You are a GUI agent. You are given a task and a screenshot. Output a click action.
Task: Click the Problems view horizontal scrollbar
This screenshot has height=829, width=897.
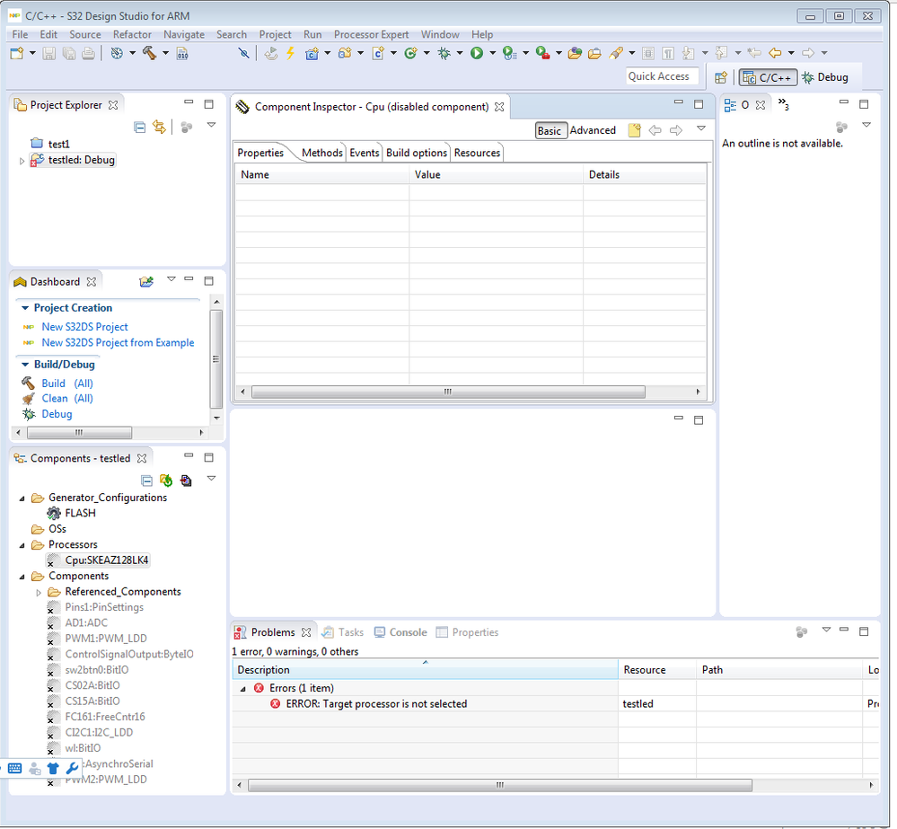pos(500,785)
